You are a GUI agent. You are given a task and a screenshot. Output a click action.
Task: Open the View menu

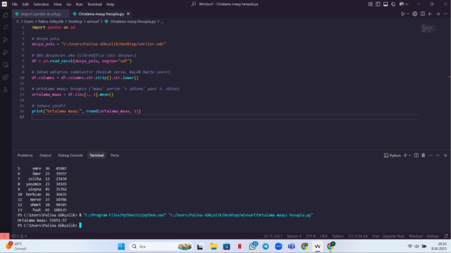click(x=57, y=4)
